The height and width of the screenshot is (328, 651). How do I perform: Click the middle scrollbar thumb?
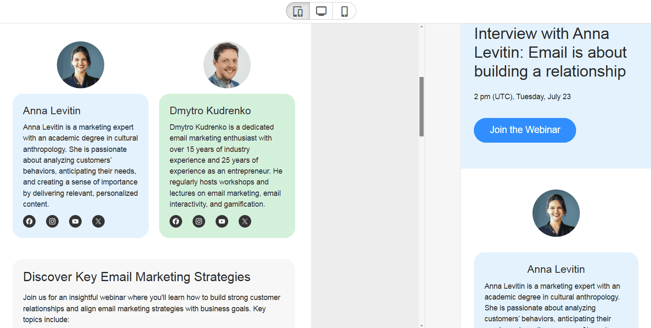point(421,105)
